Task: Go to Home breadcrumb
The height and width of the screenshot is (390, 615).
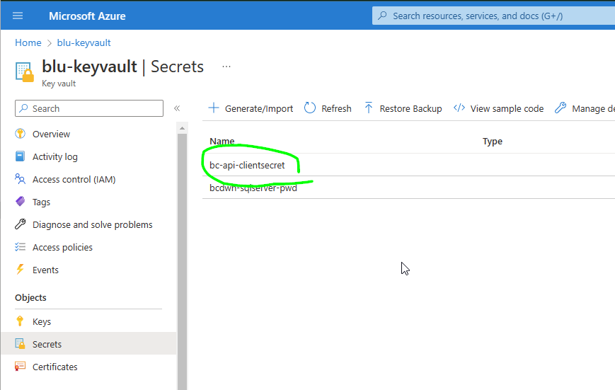Action: [x=28, y=42]
